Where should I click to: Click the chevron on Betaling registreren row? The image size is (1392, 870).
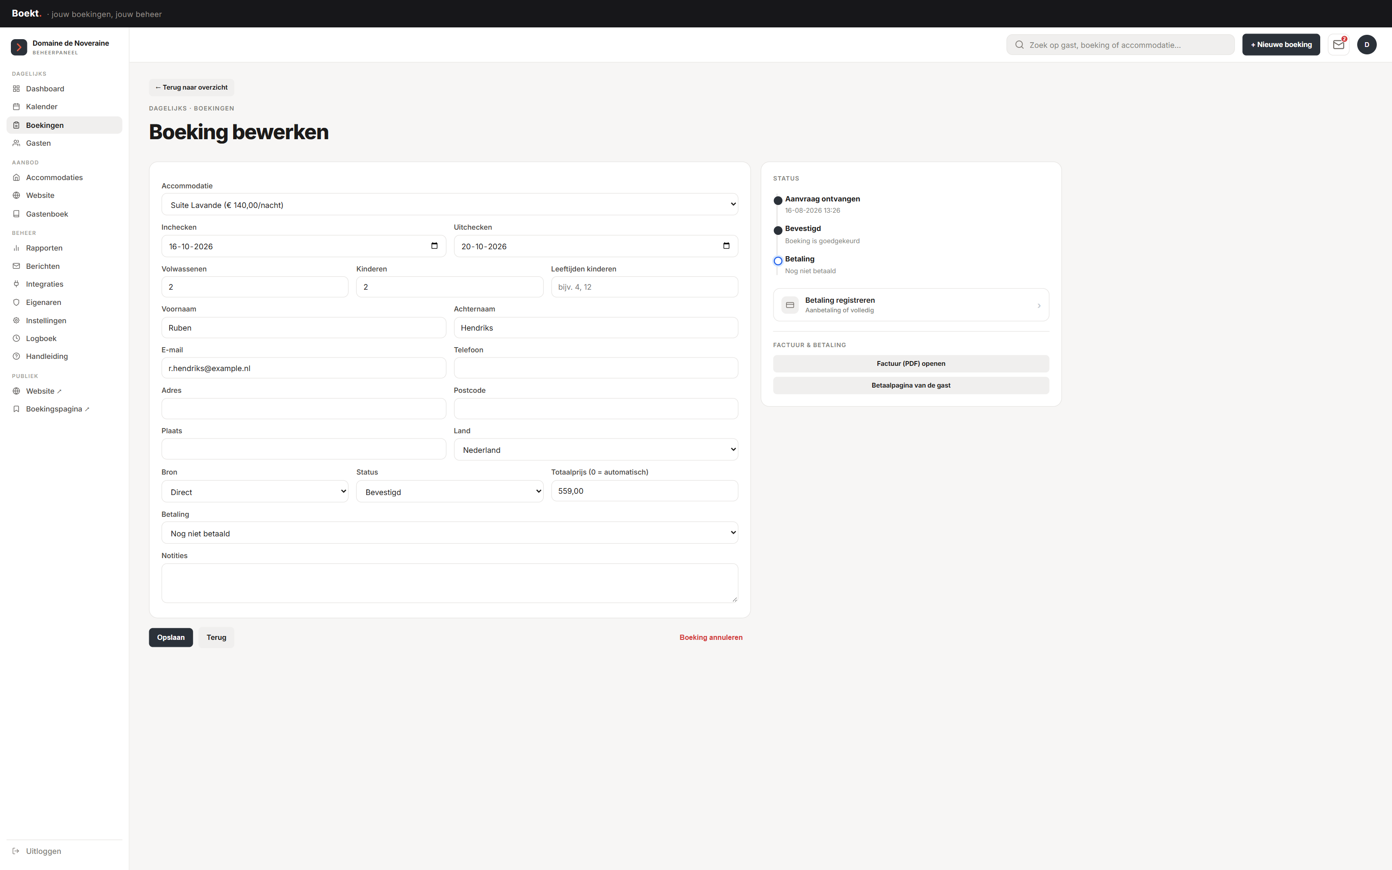1039,305
